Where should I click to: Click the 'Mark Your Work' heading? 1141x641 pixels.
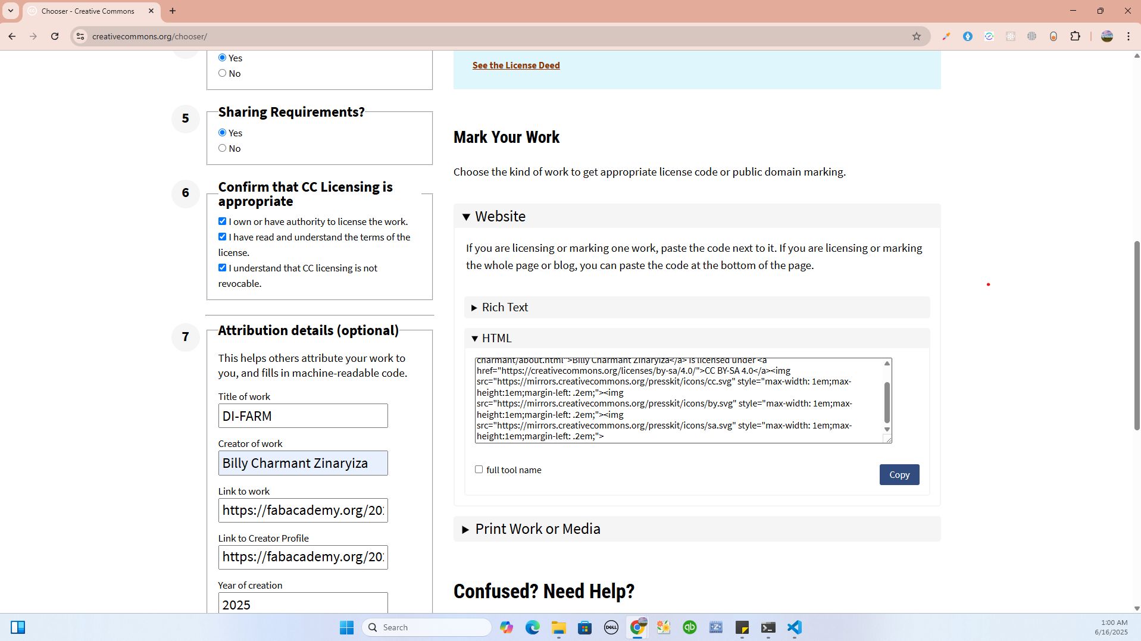click(507, 137)
